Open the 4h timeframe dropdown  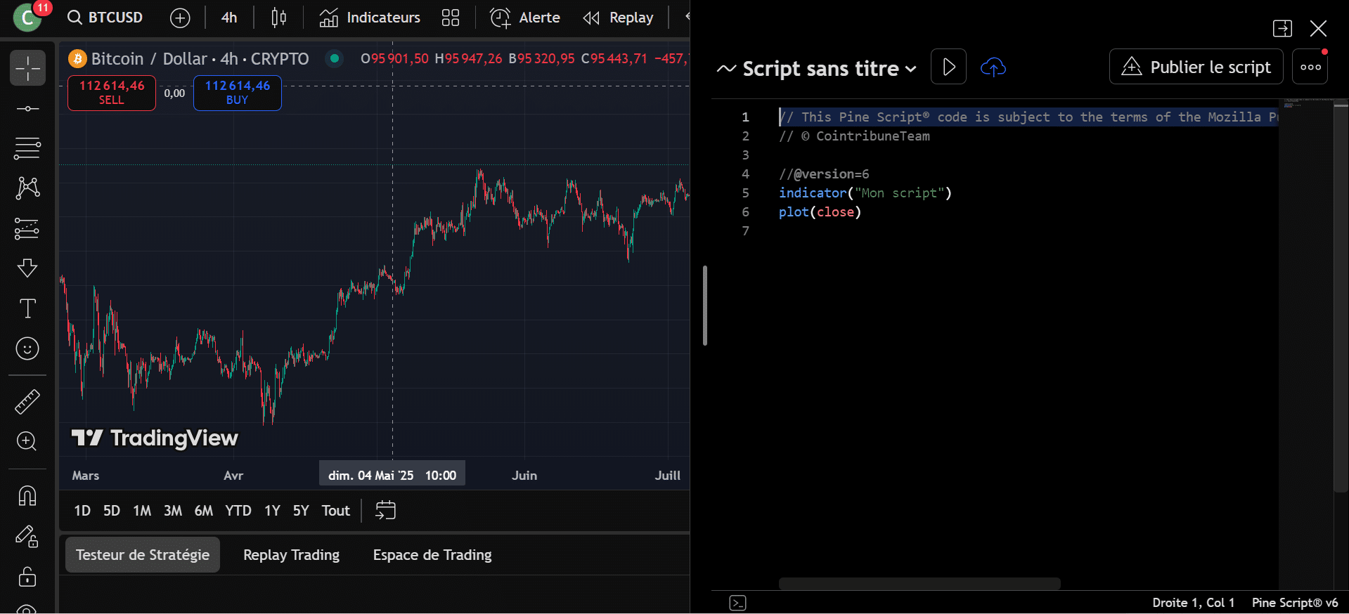229,18
